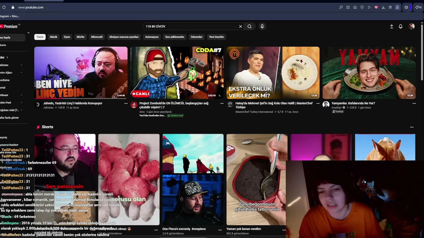424x238 pixels.
Task: Select the Aksiyon-macera oyunları chip
Action: pos(124,37)
